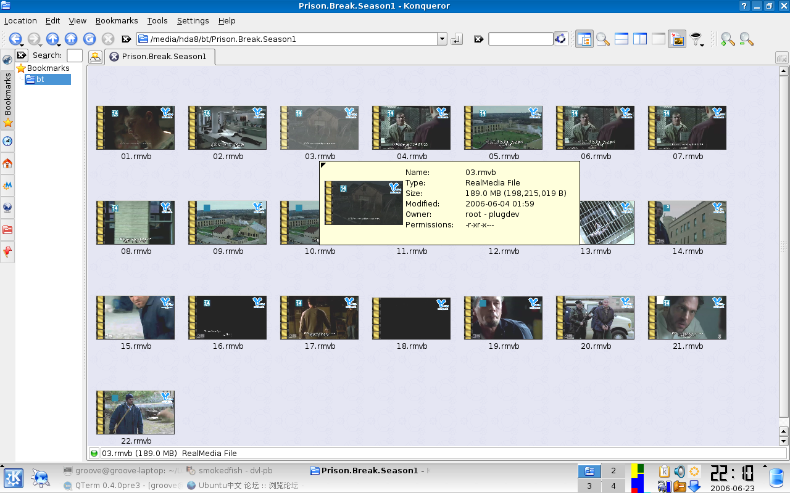Decrease the icon size with zoom out
Screen dimensions: 790x493
[x=746, y=39]
